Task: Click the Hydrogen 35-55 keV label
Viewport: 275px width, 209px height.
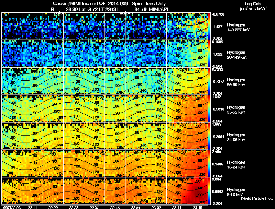Action: 236,110
